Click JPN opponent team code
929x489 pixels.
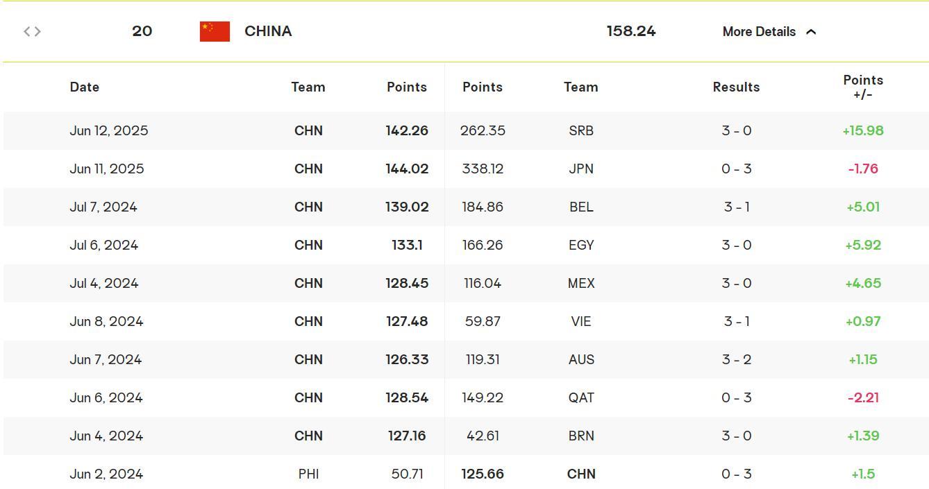tap(581, 169)
